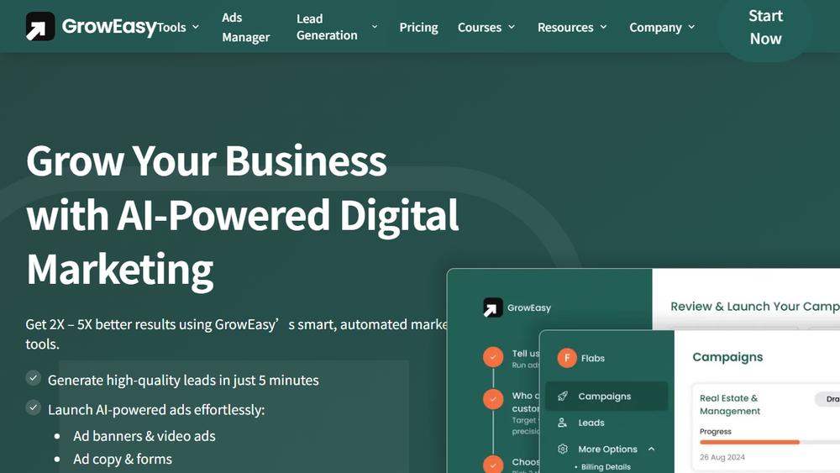Expand the Resources dropdown chevron
Screen dimensions: 840x473
tap(604, 27)
